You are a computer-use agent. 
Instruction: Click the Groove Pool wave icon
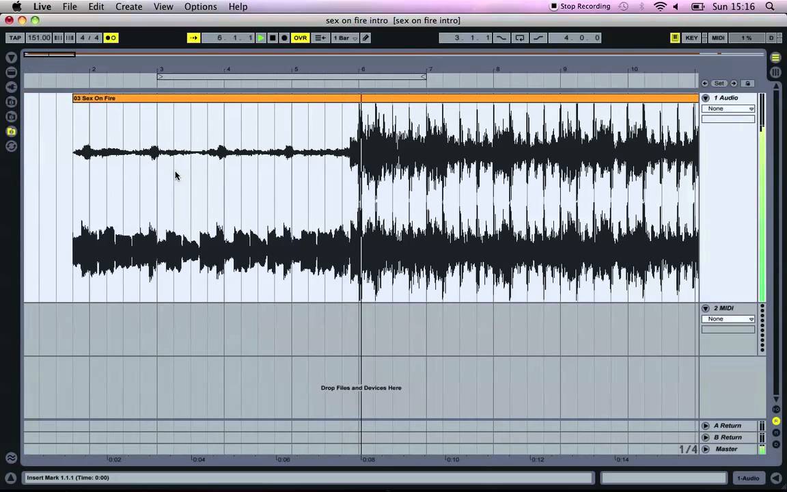(11, 457)
